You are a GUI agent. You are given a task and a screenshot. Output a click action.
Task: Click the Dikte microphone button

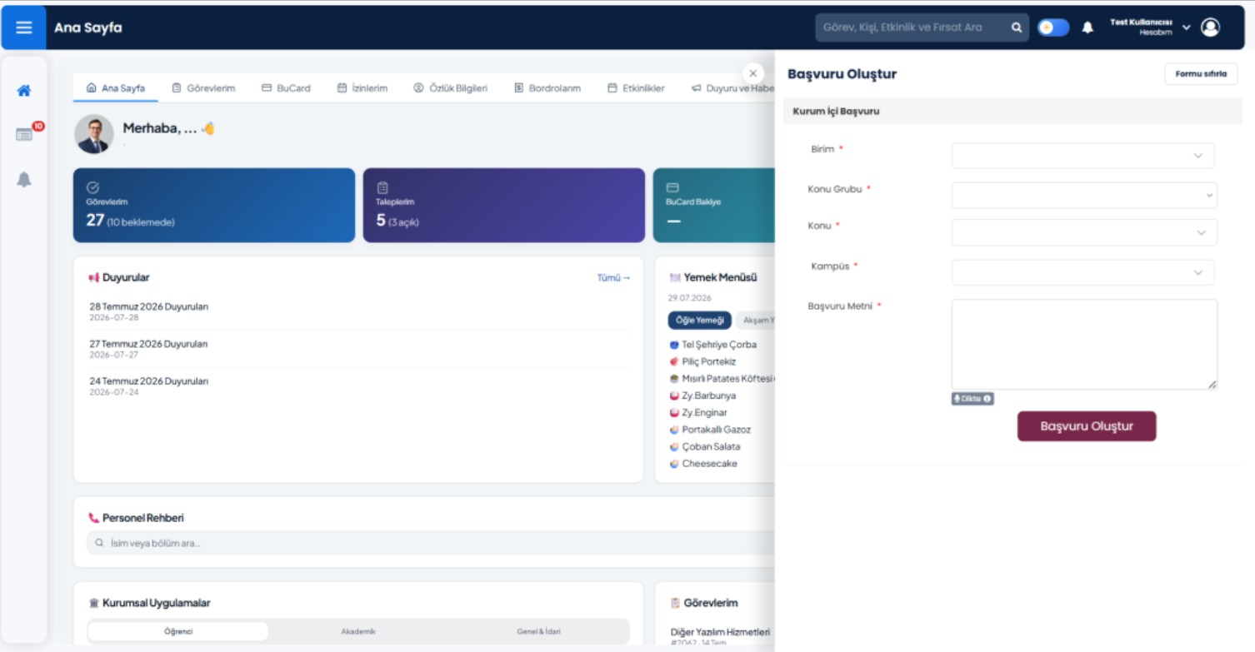(972, 399)
